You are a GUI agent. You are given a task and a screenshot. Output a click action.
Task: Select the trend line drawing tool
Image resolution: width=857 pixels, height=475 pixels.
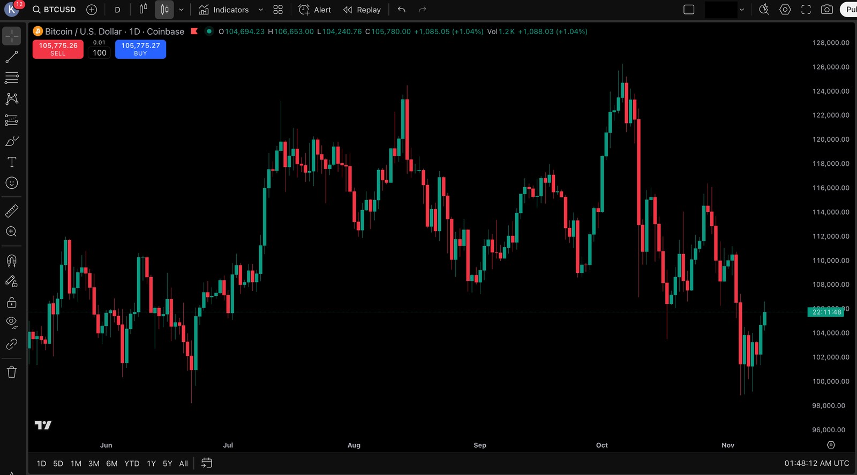(x=12, y=57)
